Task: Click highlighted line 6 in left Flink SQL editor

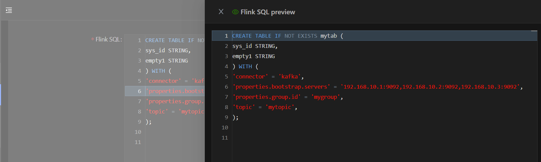Action: point(175,91)
